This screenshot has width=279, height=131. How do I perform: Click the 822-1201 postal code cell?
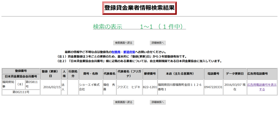click(150, 87)
